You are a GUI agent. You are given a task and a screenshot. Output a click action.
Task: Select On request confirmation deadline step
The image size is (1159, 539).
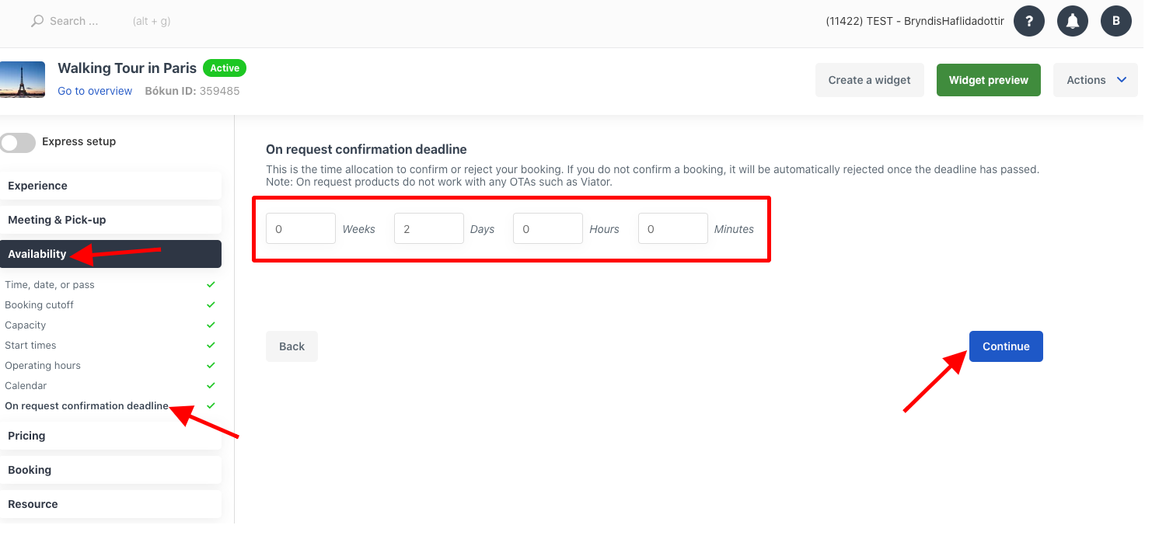tap(86, 406)
